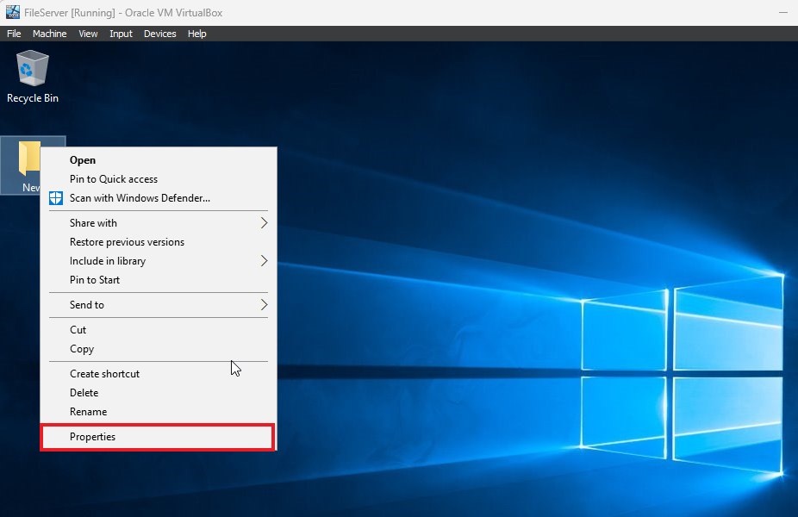Open Properties from the context menu
Screen dimensions: 798x517
tap(93, 437)
